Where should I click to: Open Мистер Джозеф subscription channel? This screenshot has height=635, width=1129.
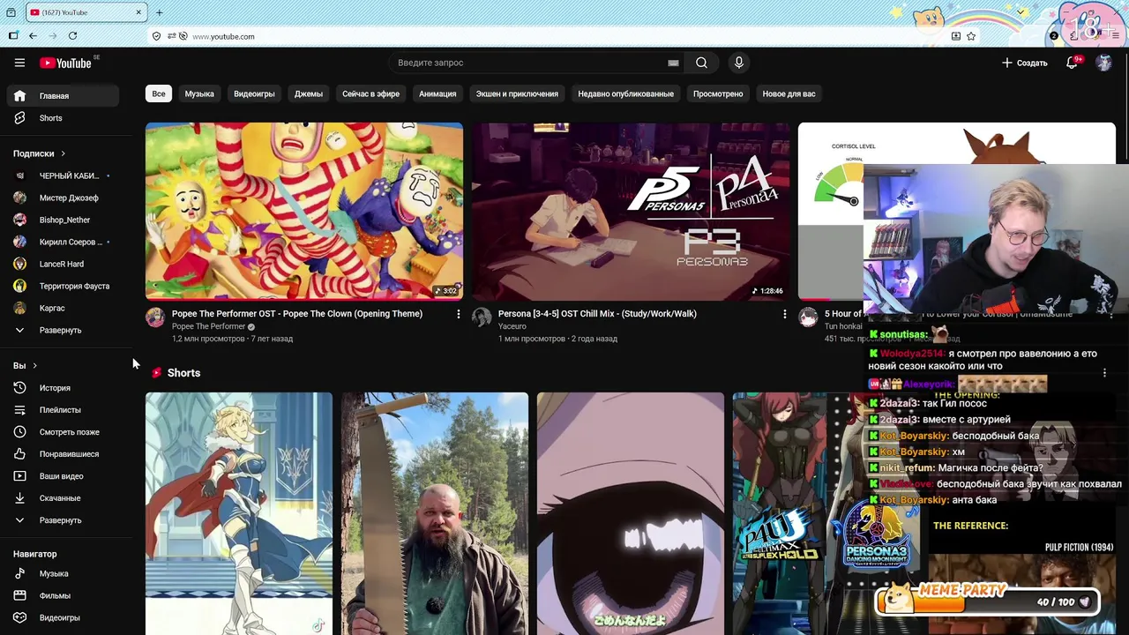(63, 198)
